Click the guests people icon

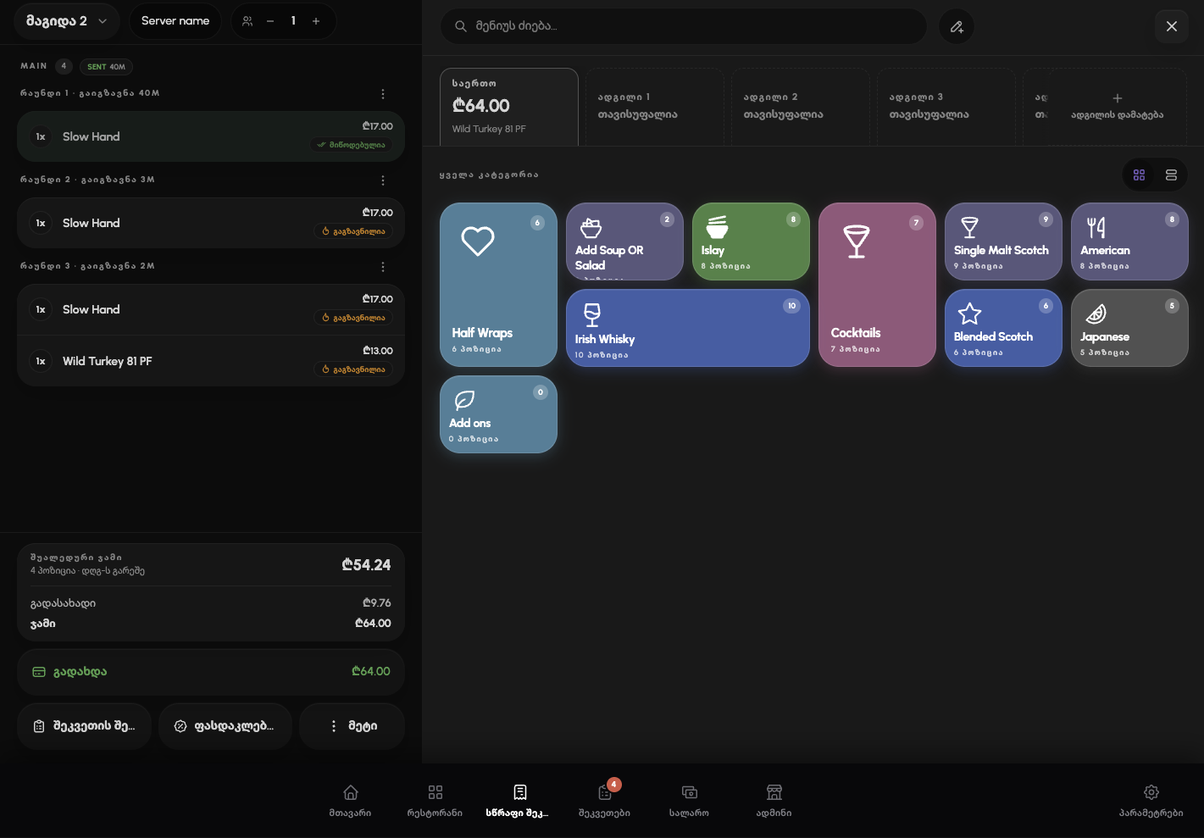pos(247,21)
